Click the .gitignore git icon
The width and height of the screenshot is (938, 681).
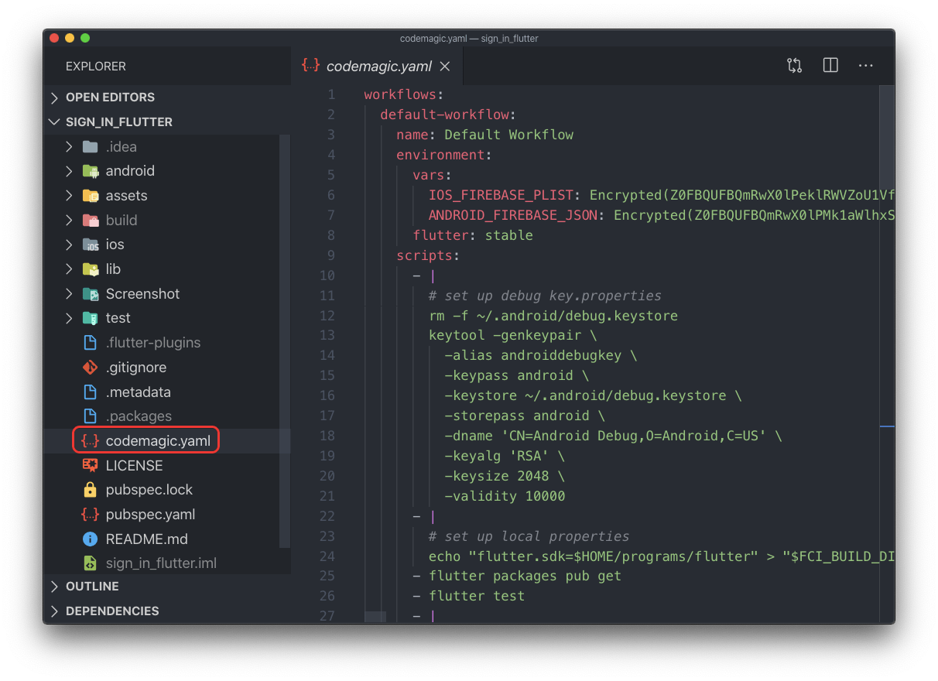[89, 367]
